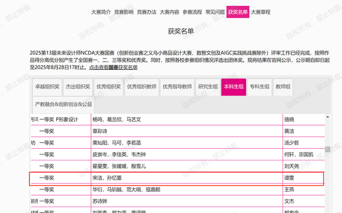Image resolution: width=342 pixels, height=213 pixels.
Task: Show the 优秀指导教师 tab
Action: click(177, 87)
